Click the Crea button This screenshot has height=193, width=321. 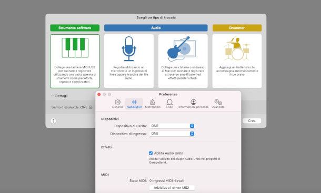click(x=252, y=121)
